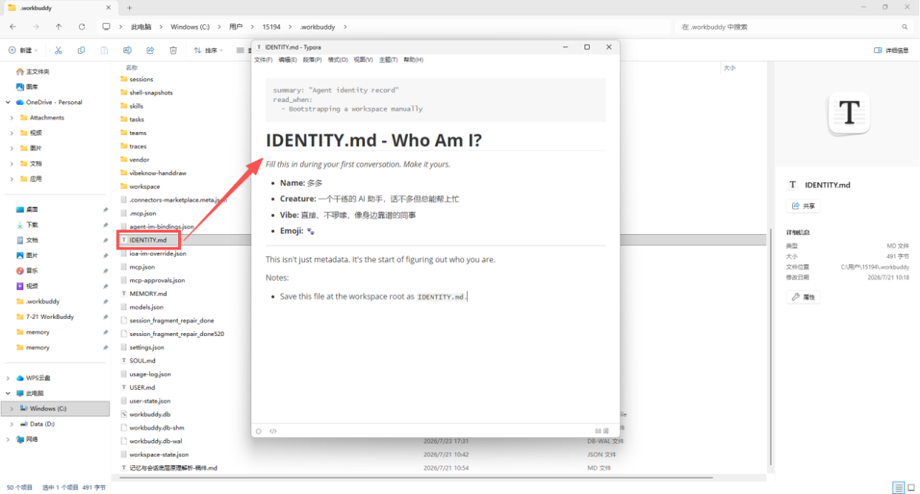Click the monitor icon in address bar
The height and width of the screenshot is (494, 920).
pyautogui.click(x=106, y=27)
